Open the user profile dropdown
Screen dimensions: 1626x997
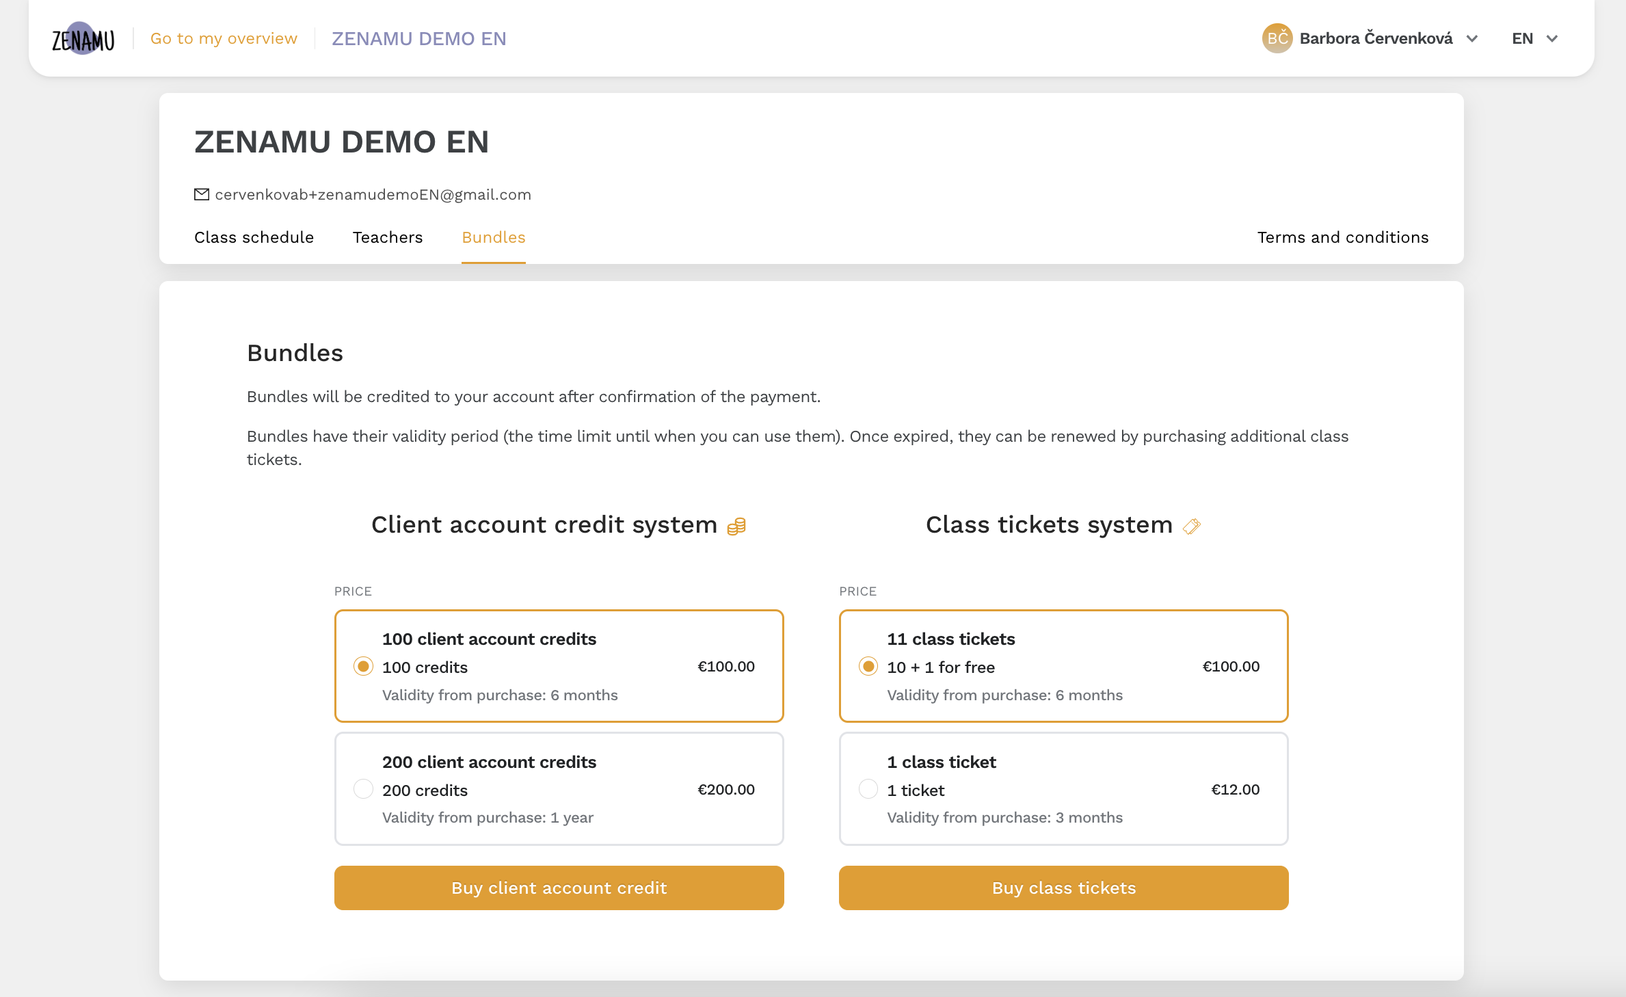click(x=1373, y=38)
